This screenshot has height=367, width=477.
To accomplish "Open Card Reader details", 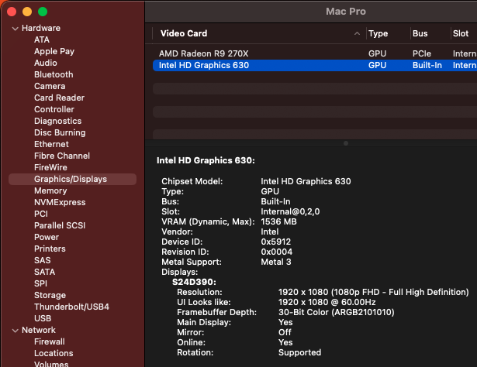I will click(59, 98).
